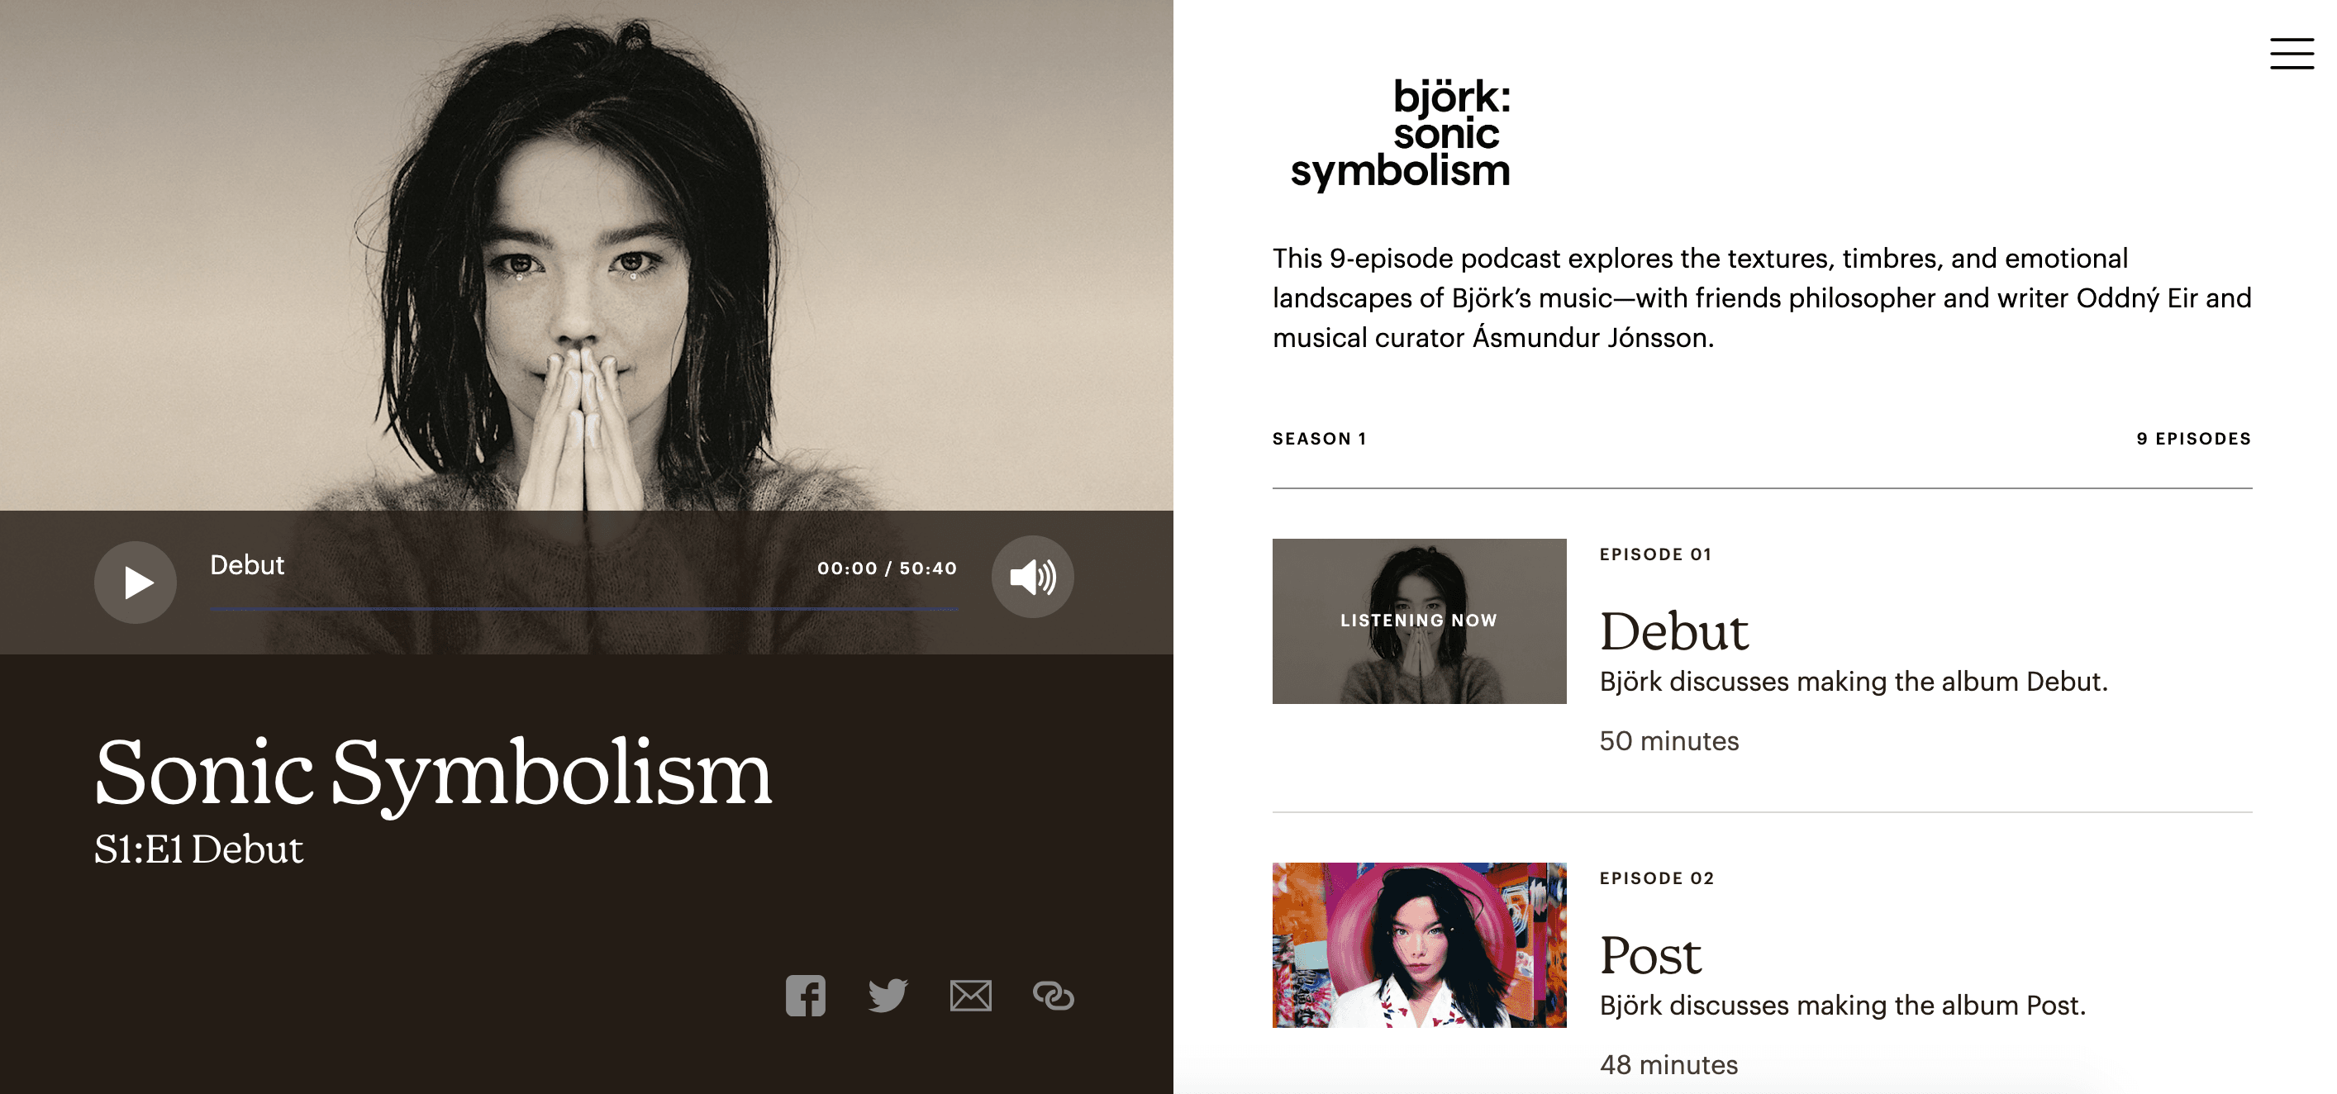
Task: Share on Twitter
Action: point(888,995)
